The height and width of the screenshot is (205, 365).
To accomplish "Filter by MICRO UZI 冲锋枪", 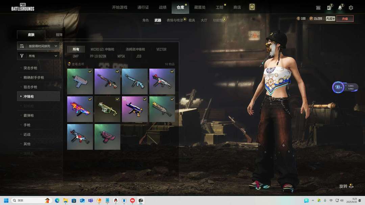I will (x=102, y=49).
